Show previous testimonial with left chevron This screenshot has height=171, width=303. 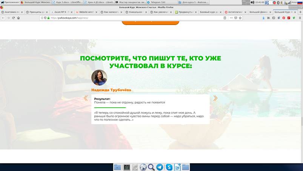[x=86, y=98]
